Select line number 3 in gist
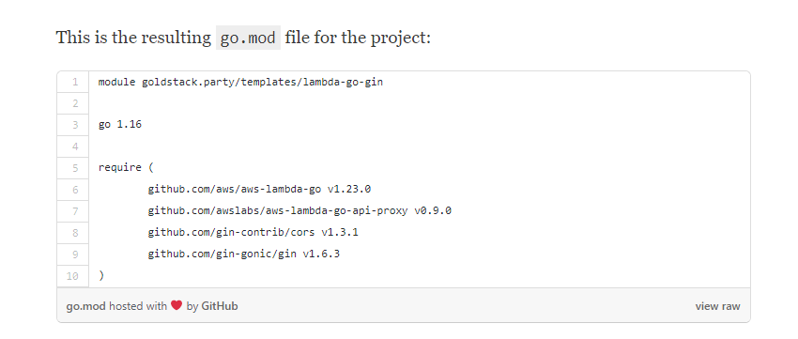This screenshot has width=798, height=339. coord(75,125)
